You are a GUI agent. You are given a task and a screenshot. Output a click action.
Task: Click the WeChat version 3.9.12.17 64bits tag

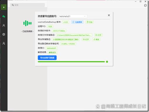tap(59, 31)
